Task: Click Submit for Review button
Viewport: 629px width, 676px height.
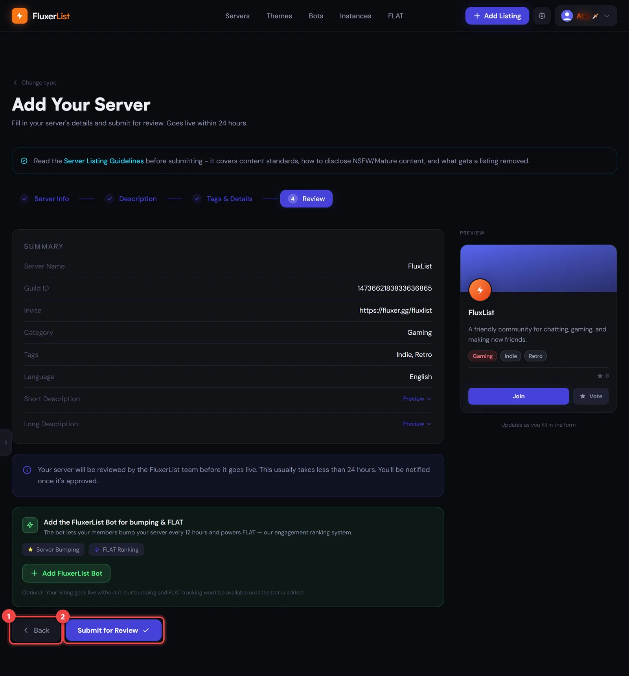Action: click(114, 630)
